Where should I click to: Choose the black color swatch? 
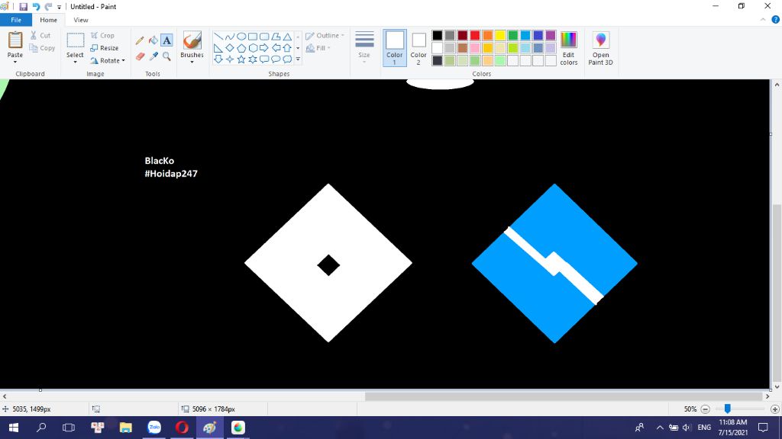click(x=438, y=35)
